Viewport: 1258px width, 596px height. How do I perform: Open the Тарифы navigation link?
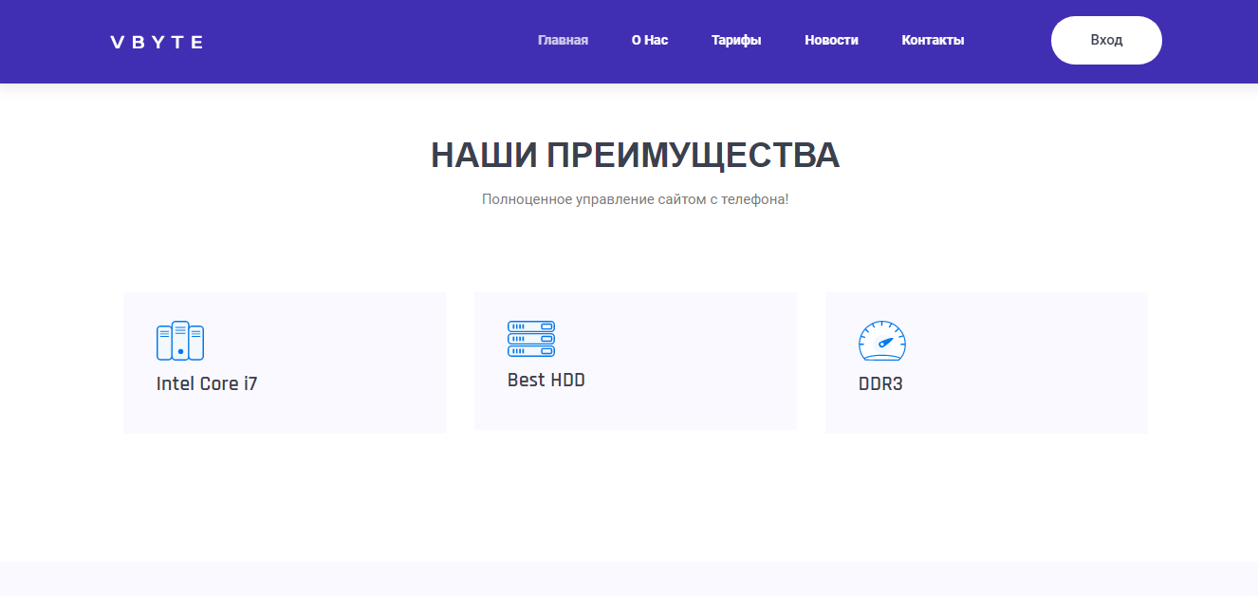click(736, 40)
